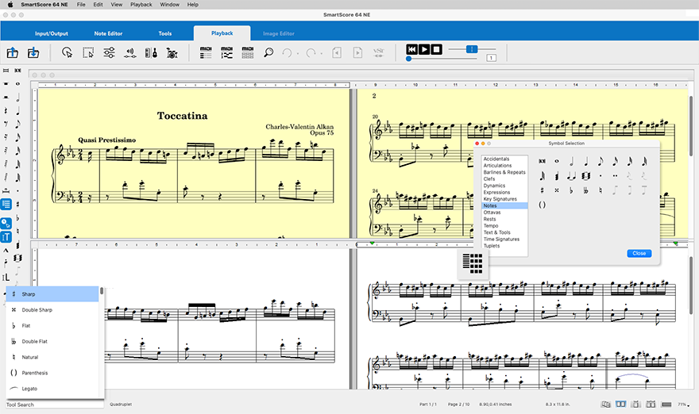Click the magnifier zoom tool
Screen dimensions: 699x414
pyautogui.click(x=268, y=53)
